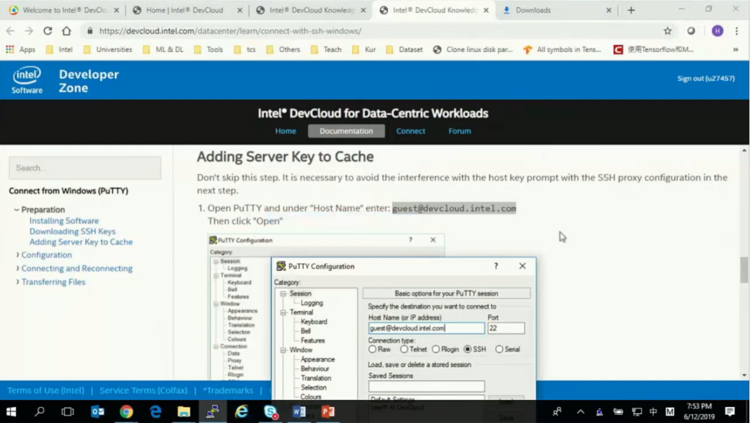Bookmark this page with the star icon
The image size is (750, 423).
pyautogui.click(x=667, y=31)
